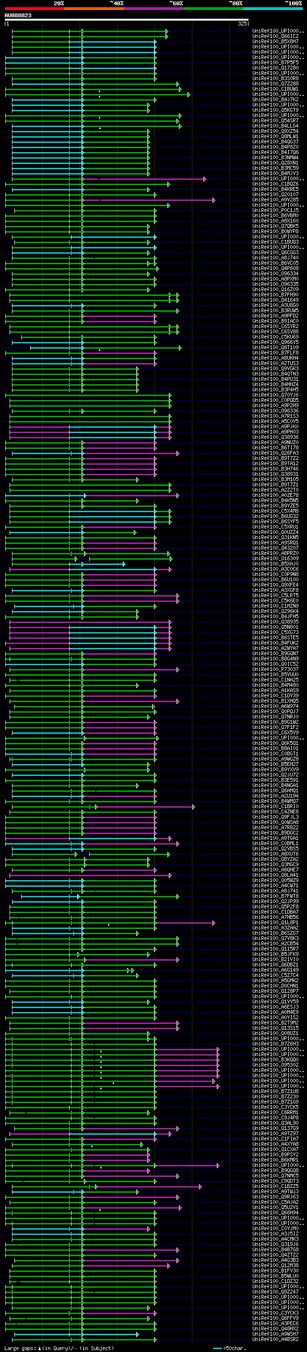The height and width of the screenshot is (1352, 307).
Task: Select hit label UniRef100_C1BUW1
Action: 275,89
